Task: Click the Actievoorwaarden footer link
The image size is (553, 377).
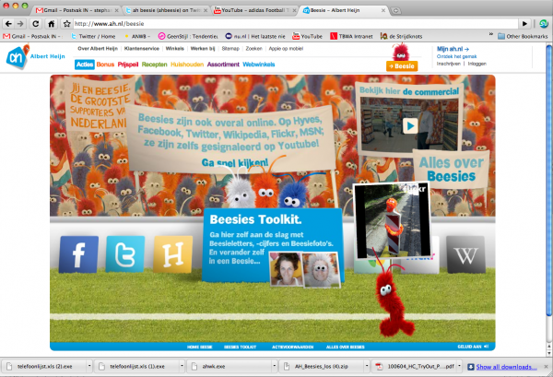Action: (293, 347)
